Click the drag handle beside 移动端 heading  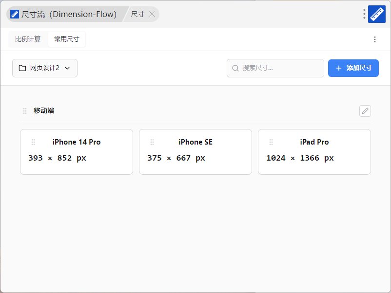[x=25, y=111]
